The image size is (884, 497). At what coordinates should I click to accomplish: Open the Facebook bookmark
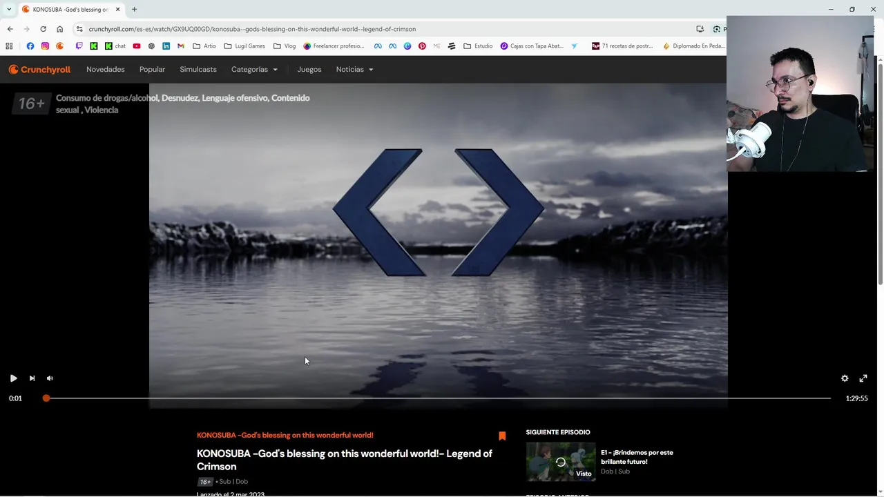pos(30,46)
